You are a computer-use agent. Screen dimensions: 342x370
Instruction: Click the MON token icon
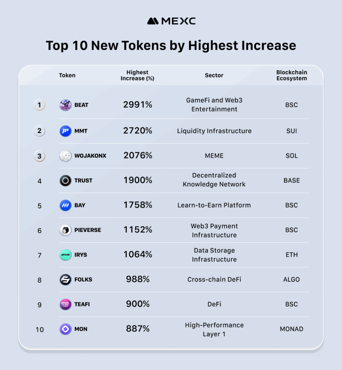pos(66,329)
